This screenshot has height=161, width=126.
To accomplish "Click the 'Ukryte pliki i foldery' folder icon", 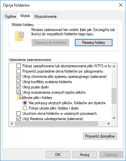I will pyautogui.click(x=18, y=98).
